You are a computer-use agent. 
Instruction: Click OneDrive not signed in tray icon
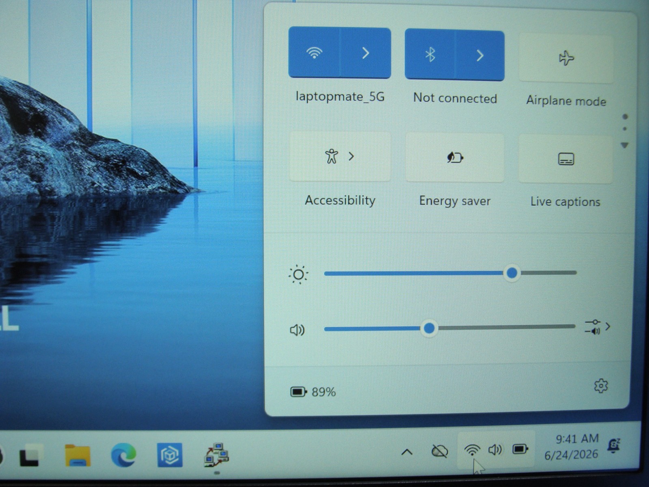440,451
